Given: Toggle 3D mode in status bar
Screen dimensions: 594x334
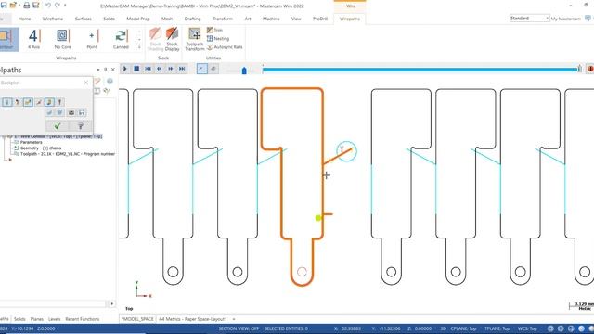Looking at the screenshot, I should coord(444,328).
